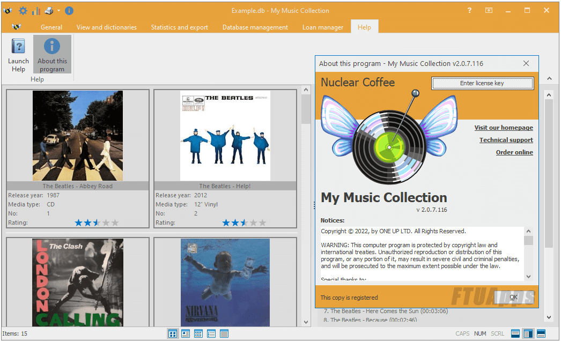Click 'The Beatles - Help!' title

[225, 186]
